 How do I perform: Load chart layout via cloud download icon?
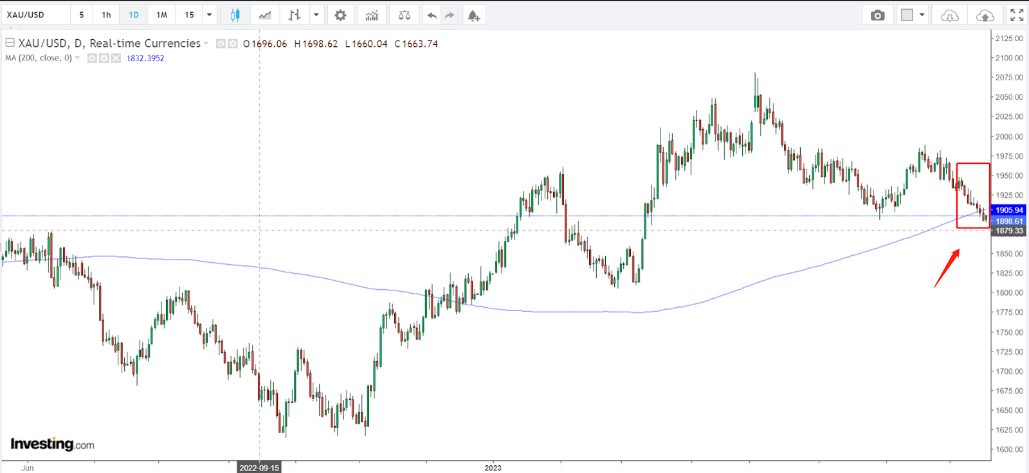pos(949,15)
